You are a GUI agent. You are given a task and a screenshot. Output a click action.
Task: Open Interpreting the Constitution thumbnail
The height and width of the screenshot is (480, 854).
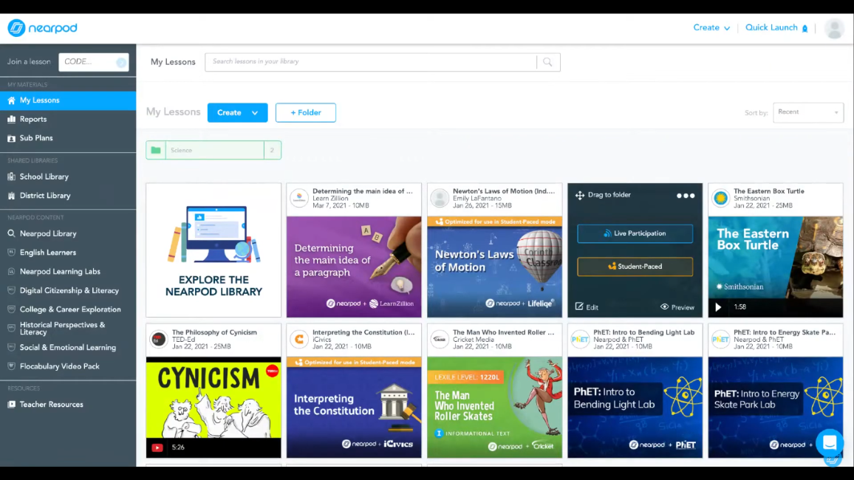point(354,407)
